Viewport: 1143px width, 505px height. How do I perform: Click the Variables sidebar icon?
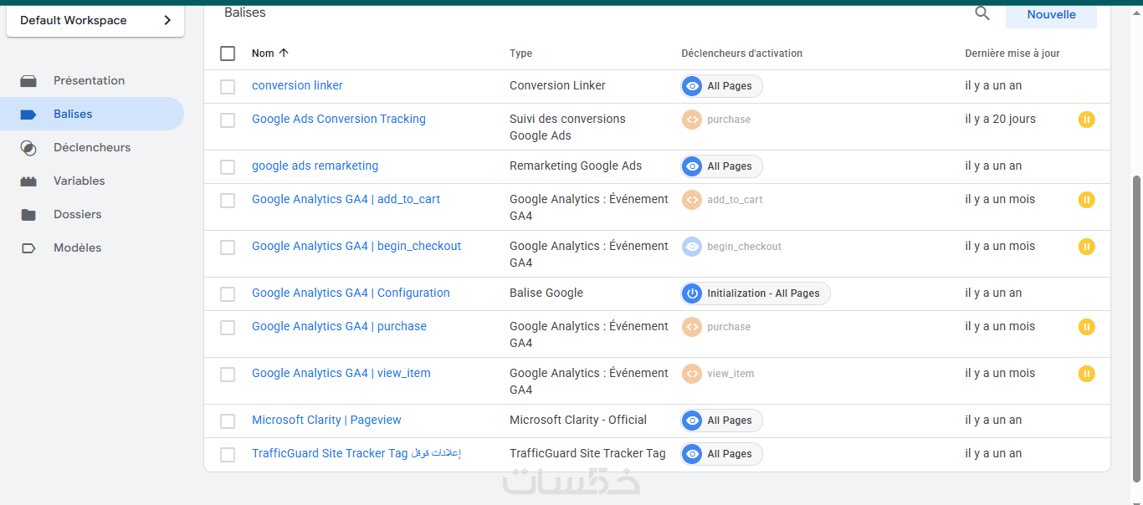pos(28,181)
